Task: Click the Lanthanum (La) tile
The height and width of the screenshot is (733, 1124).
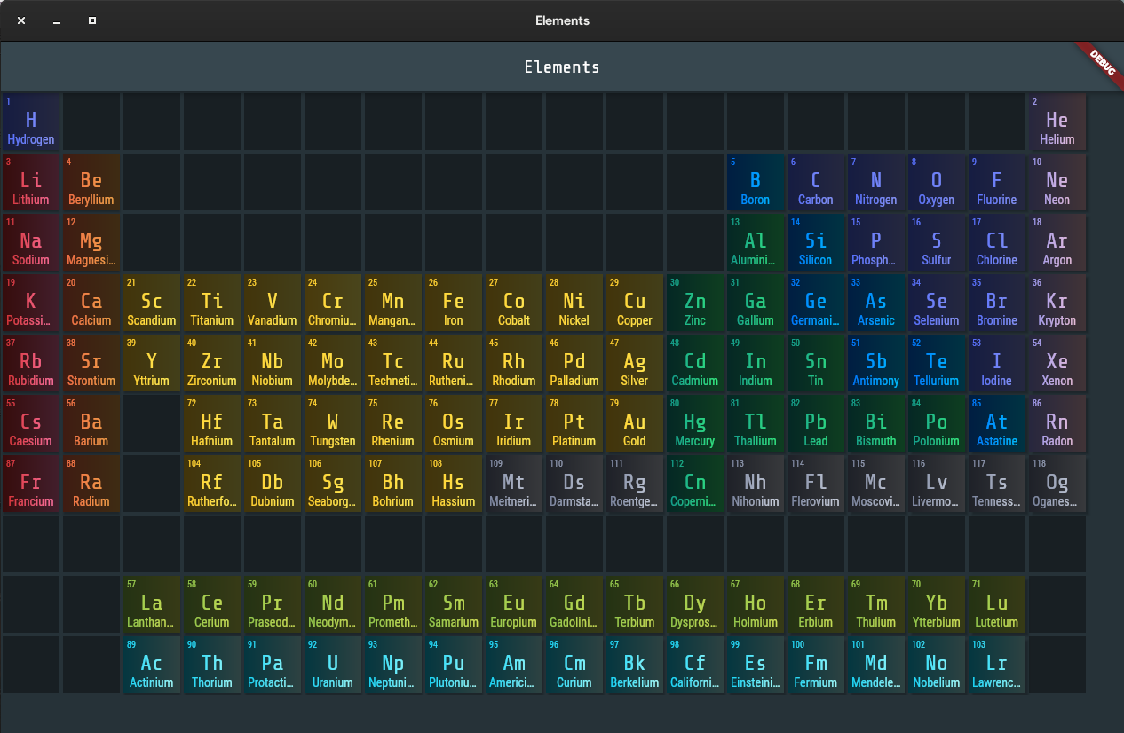Action: (x=151, y=605)
